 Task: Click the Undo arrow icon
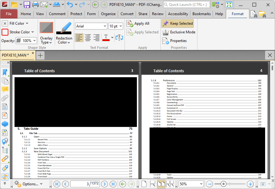(70, 5)
